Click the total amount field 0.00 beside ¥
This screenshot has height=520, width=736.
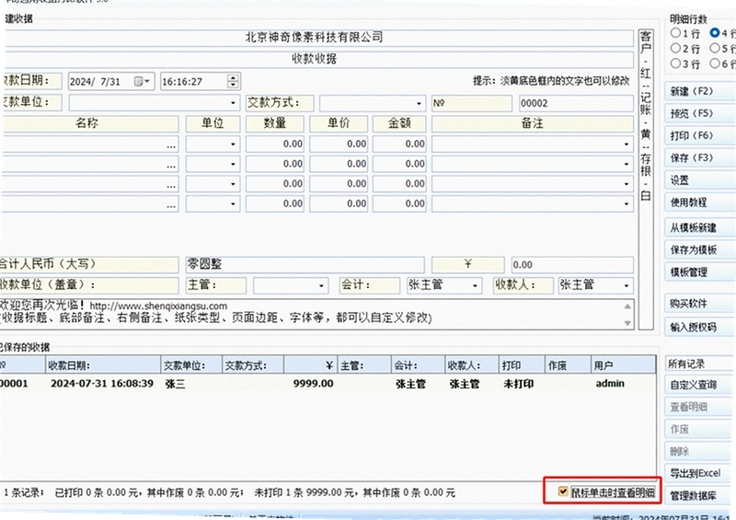click(572, 264)
